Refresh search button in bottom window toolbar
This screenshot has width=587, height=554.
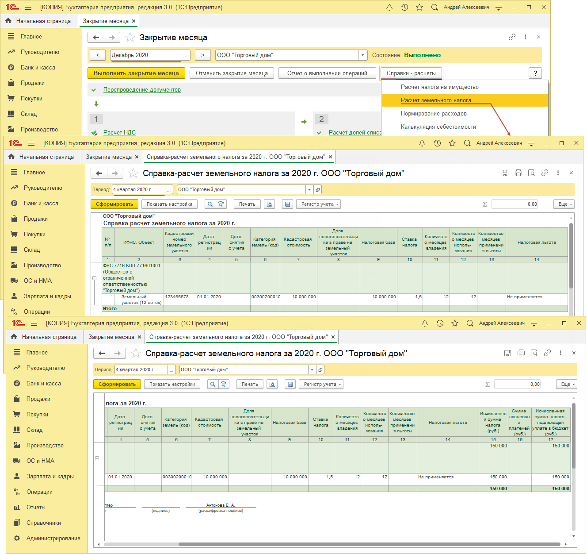click(x=224, y=384)
